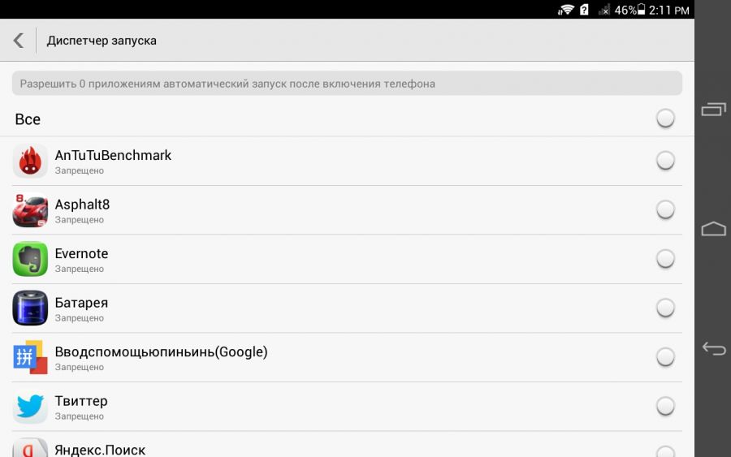731x457 pixels.
Task: Enable autostart for Батарея
Action: click(x=665, y=308)
